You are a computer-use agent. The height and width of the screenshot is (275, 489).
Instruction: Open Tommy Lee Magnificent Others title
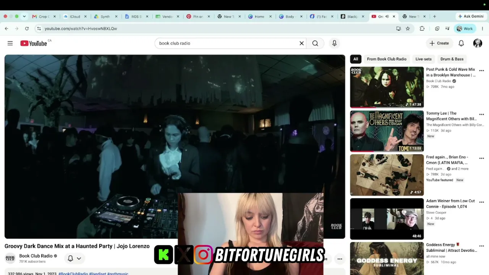point(451,116)
